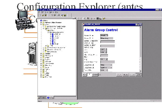Click the key icon in form toolbar
The image size is (162, 108).
[88, 18]
